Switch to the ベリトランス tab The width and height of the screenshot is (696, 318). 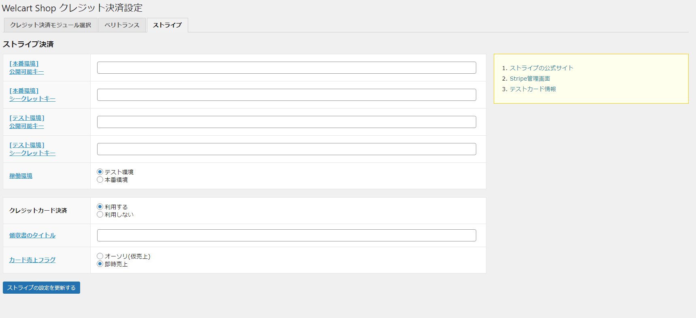[122, 25]
